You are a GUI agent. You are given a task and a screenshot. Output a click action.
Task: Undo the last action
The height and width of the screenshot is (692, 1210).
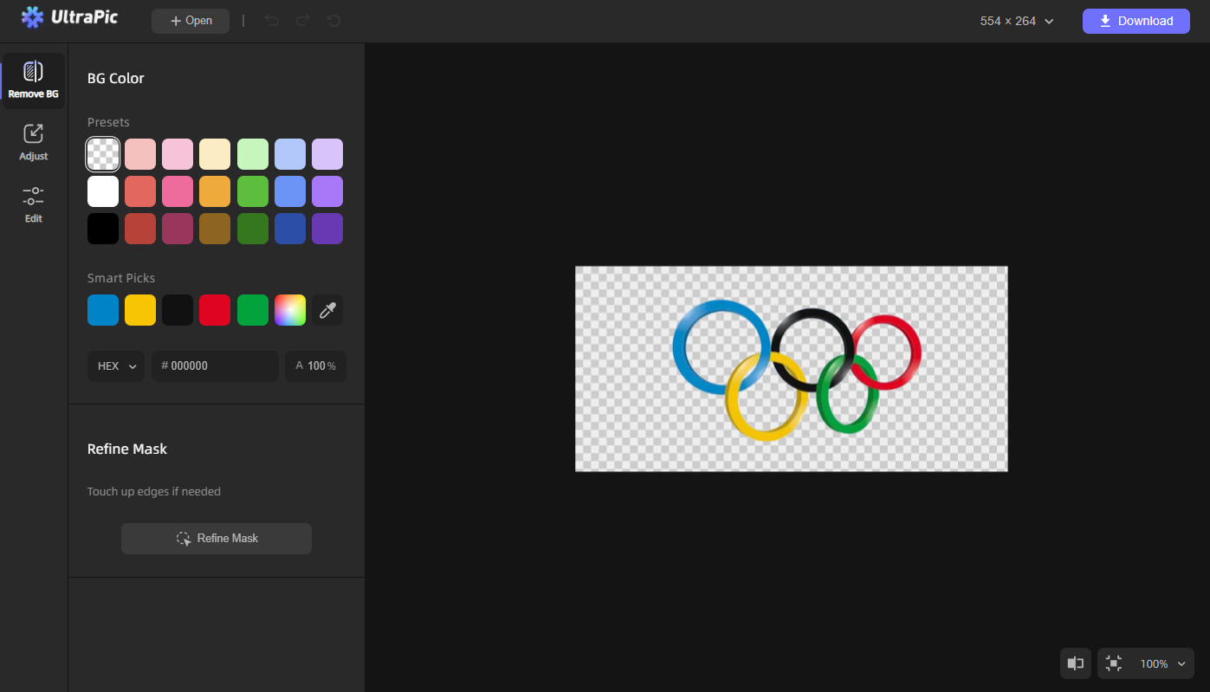pyautogui.click(x=272, y=21)
